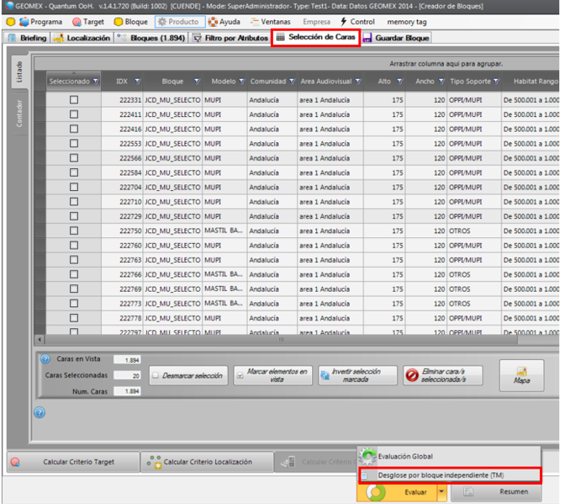Tick the checkbox for row IDX 222566

pyautogui.click(x=73, y=158)
